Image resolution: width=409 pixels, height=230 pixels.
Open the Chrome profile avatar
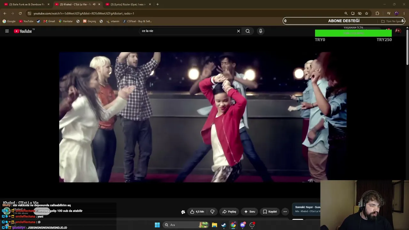(x=397, y=13)
